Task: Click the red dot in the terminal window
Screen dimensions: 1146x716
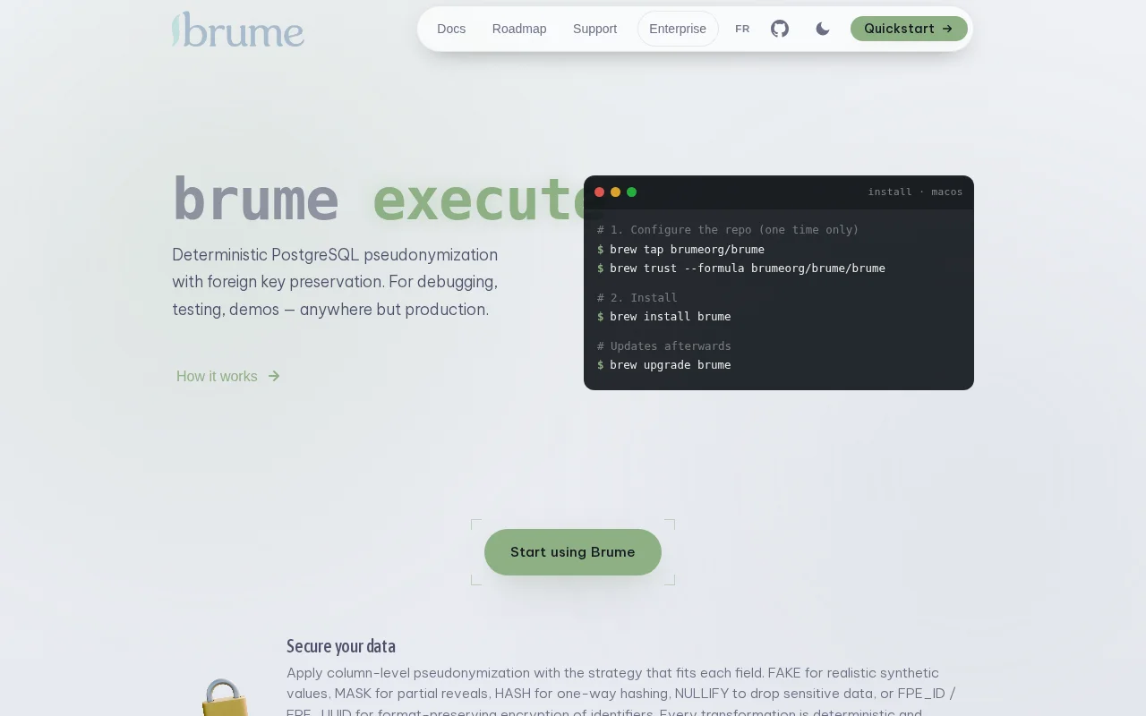Action: [600, 192]
